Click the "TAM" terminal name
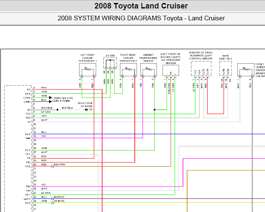 [x=28, y=138]
